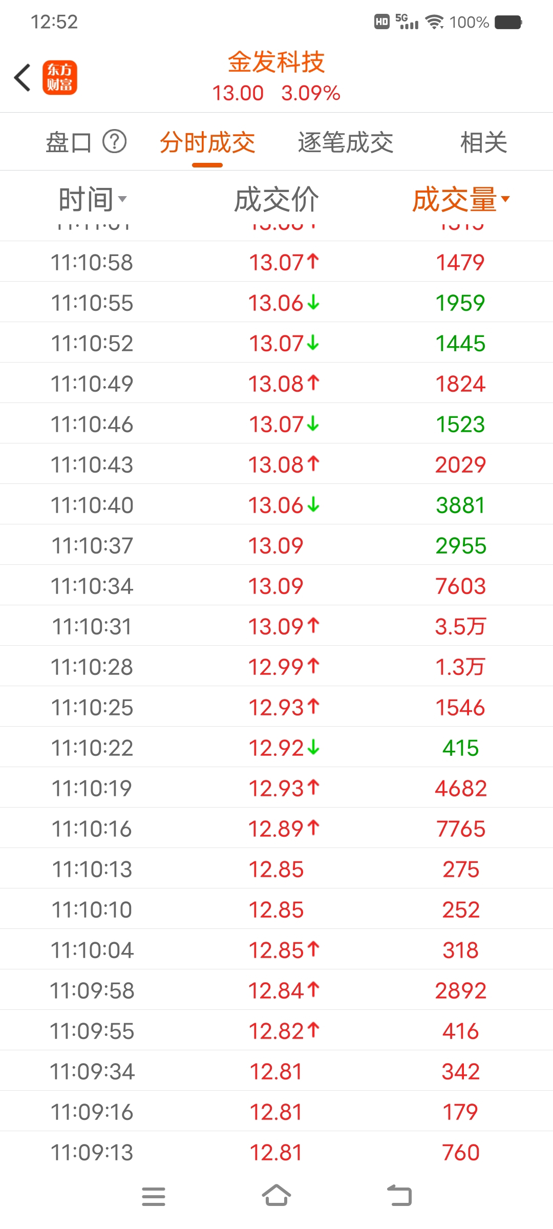Select the 11:10:22 row with volume 415

coord(276,747)
